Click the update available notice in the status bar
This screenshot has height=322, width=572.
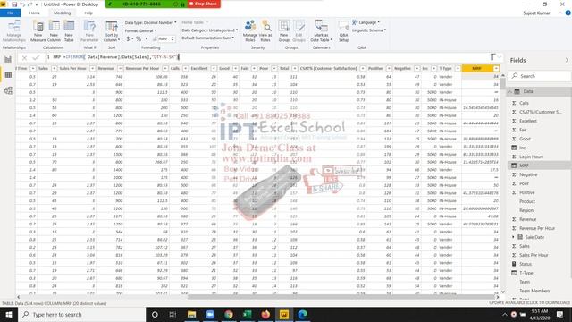pos(529,302)
